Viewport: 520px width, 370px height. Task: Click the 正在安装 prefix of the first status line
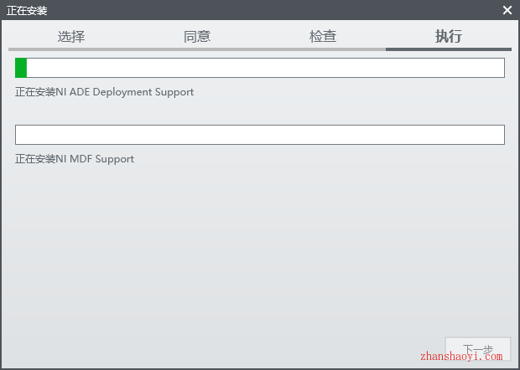coord(35,92)
